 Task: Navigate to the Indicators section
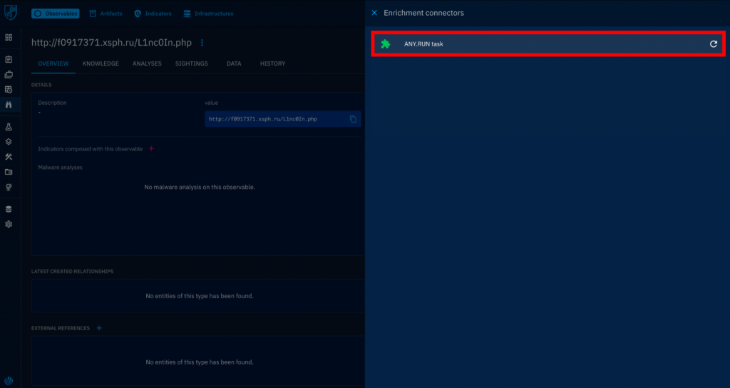(x=153, y=14)
